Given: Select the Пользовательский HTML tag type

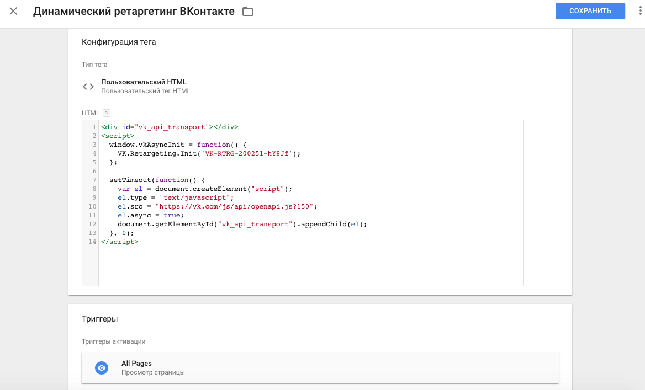Looking at the screenshot, I should [x=144, y=82].
